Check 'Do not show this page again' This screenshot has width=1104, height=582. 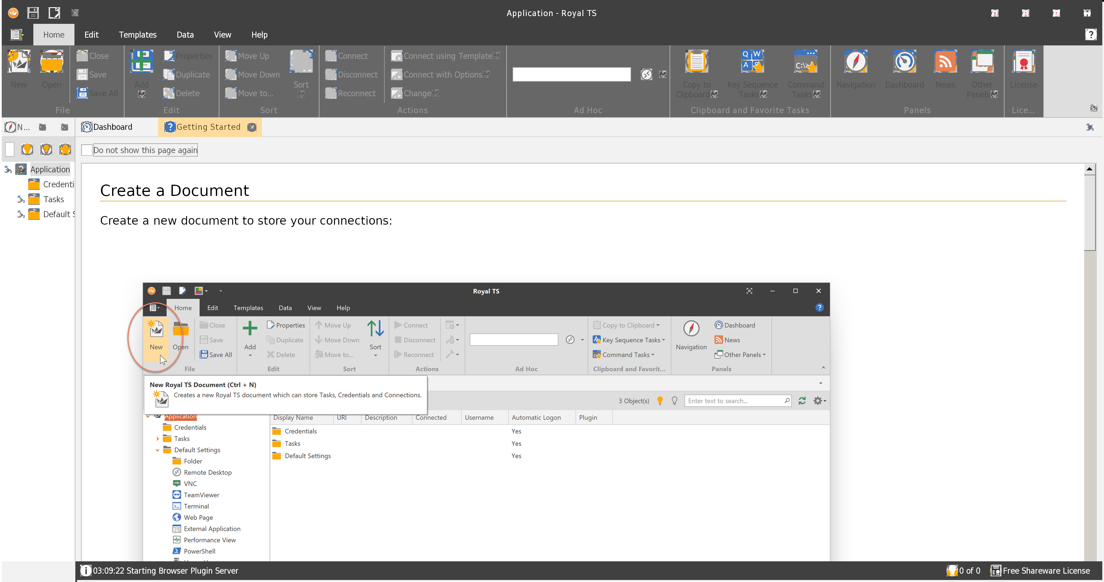click(87, 150)
